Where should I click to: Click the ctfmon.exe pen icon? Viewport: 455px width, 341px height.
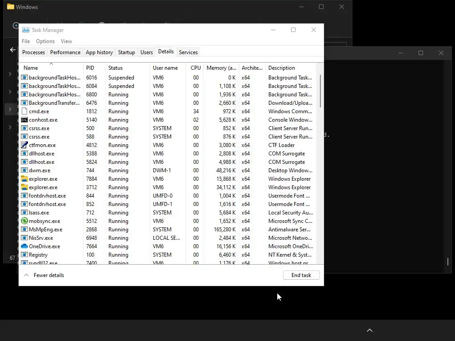pos(24,145)
